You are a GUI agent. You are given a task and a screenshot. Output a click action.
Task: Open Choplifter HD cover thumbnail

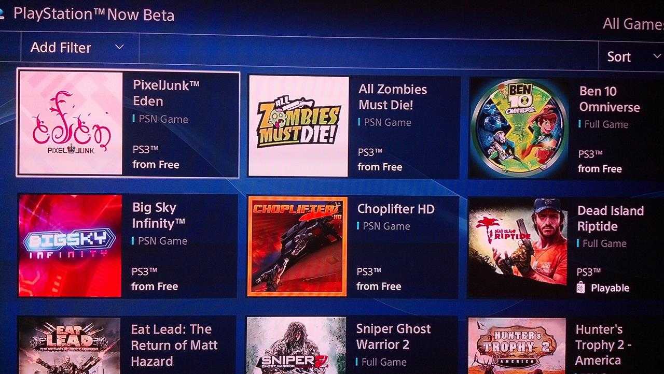tap(297, 247)
